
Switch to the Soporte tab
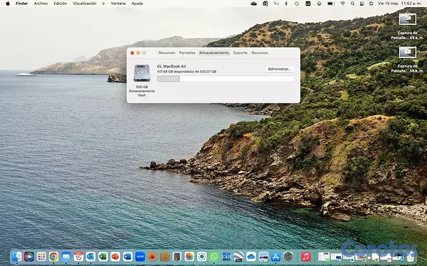tap(241, 52)
